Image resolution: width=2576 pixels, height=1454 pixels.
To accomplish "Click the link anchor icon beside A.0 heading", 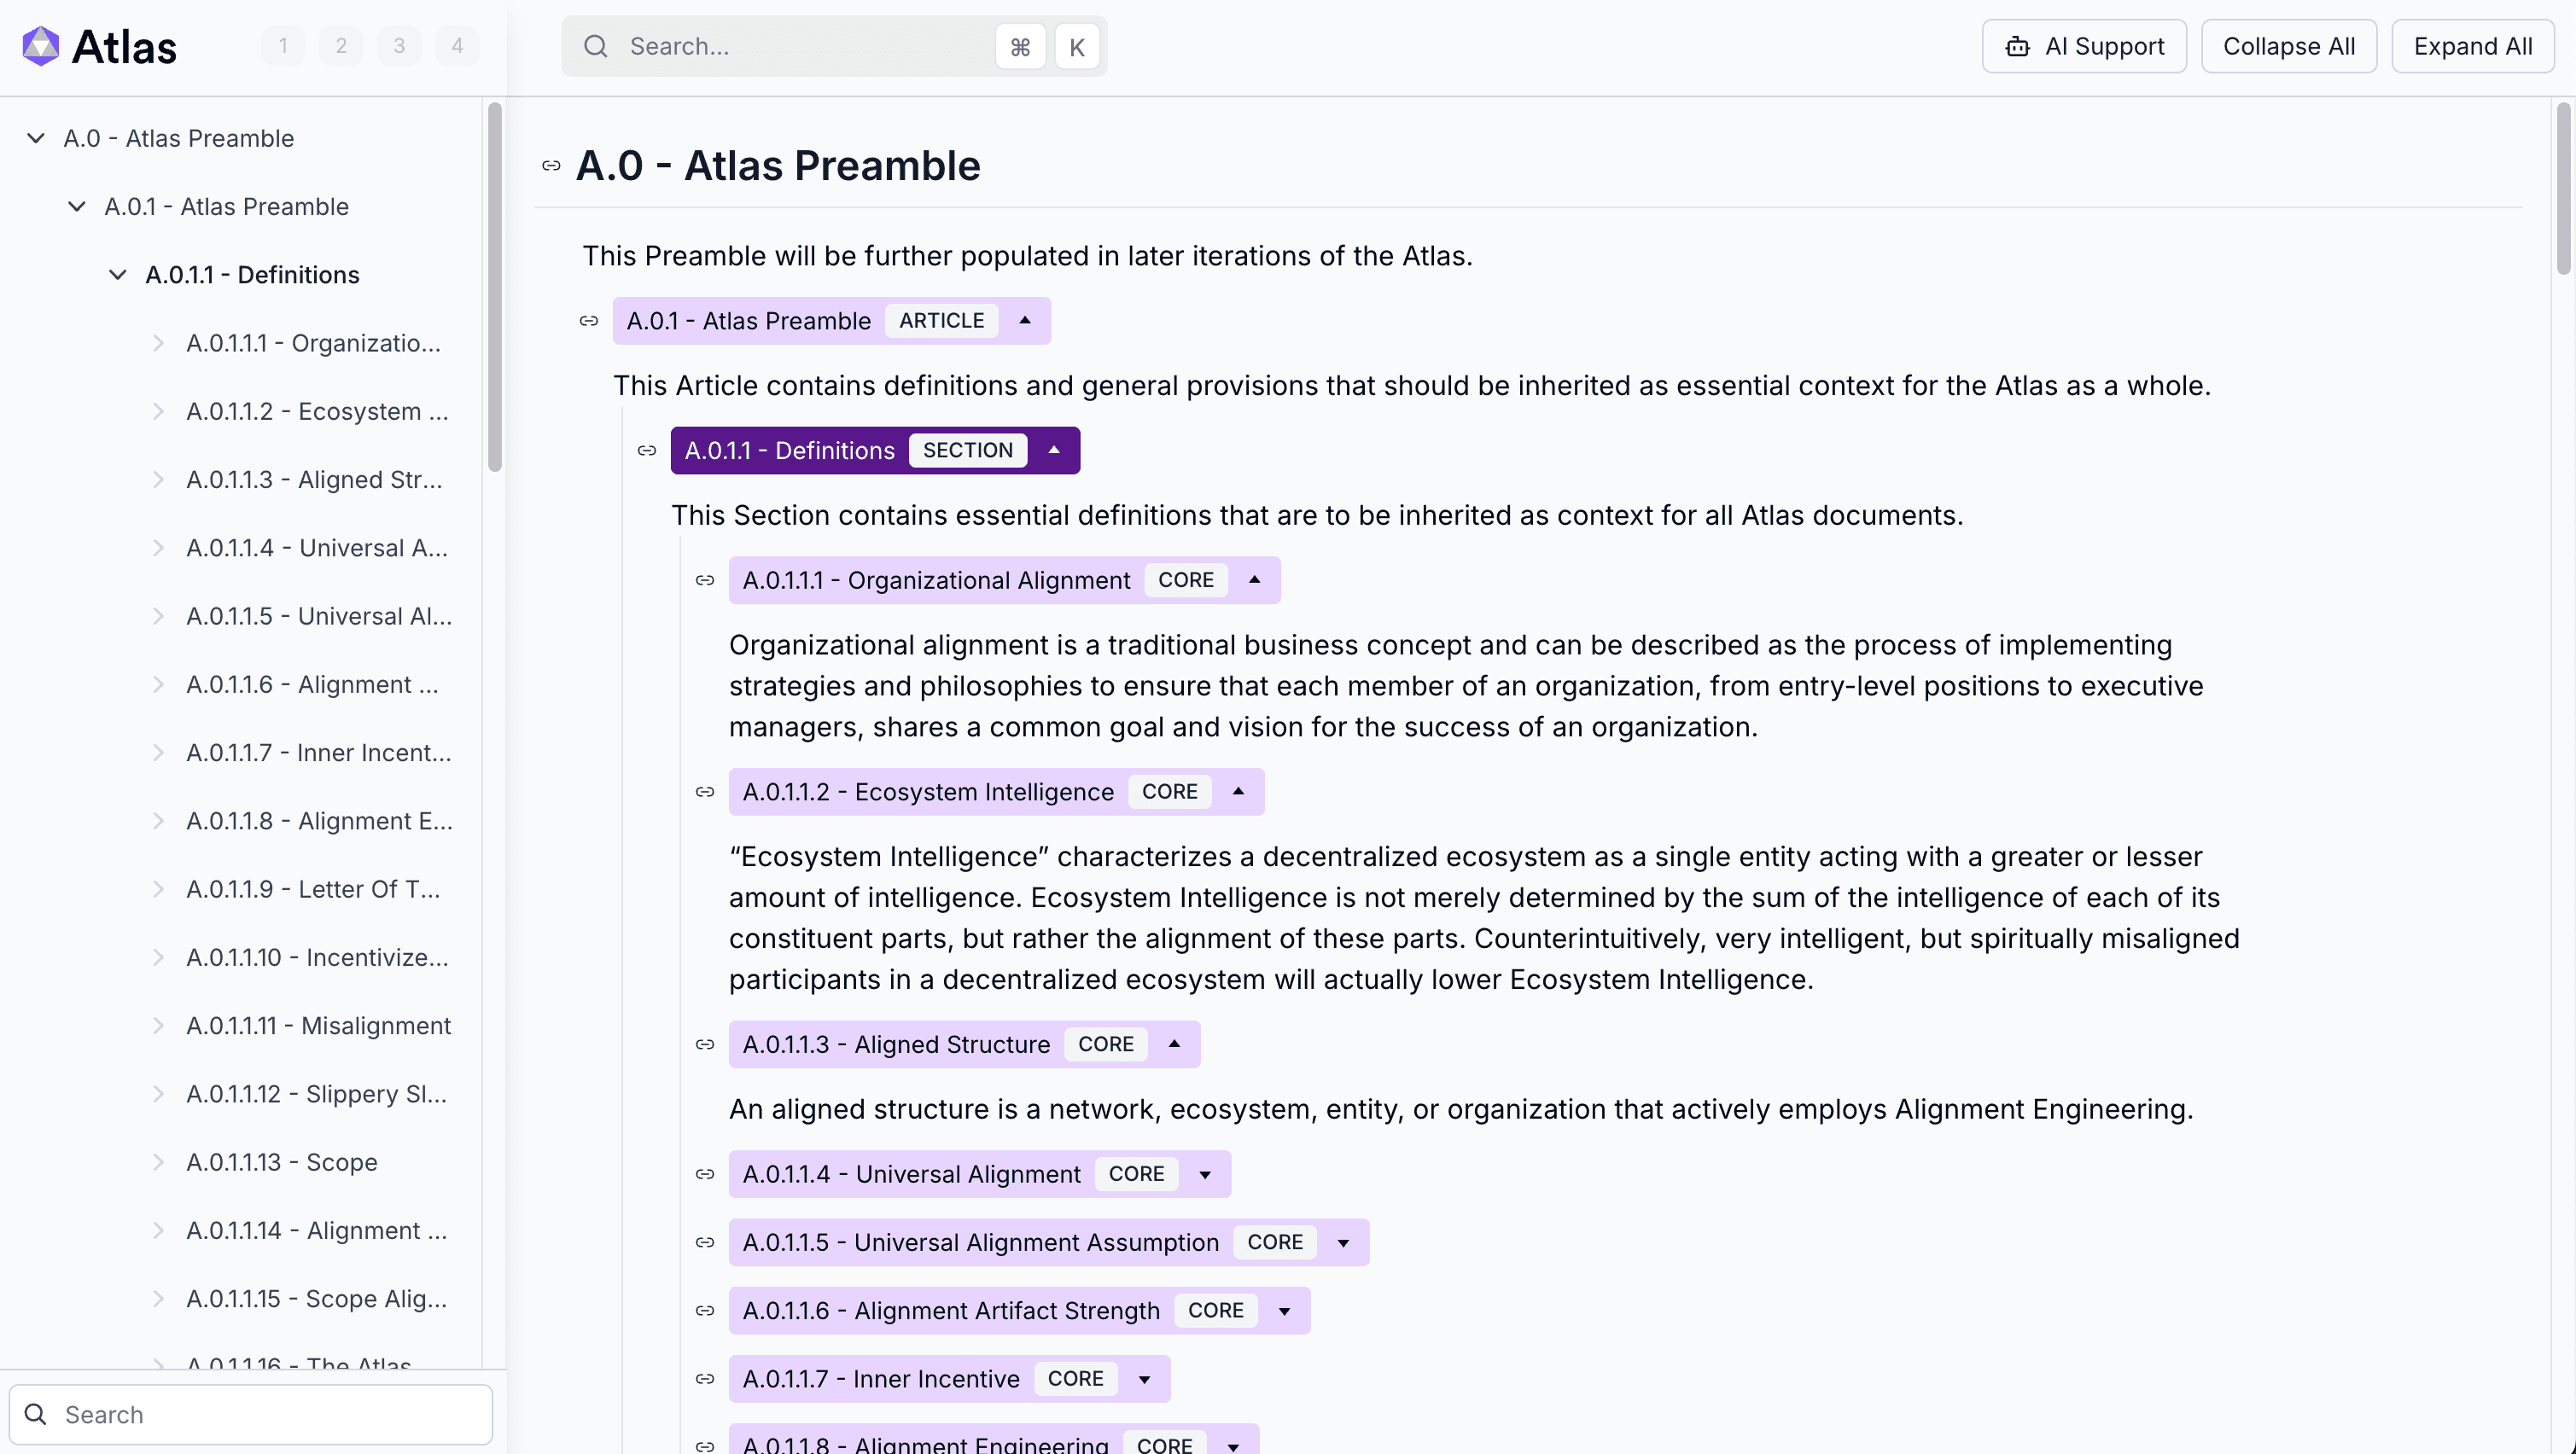I will point(551,165).
